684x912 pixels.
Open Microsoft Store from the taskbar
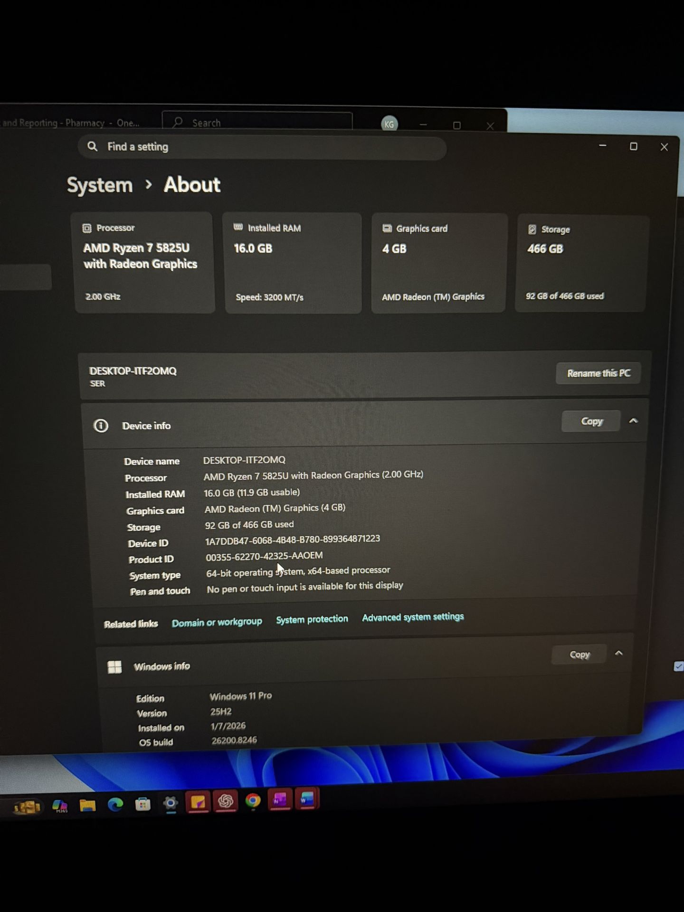point(143,804)
